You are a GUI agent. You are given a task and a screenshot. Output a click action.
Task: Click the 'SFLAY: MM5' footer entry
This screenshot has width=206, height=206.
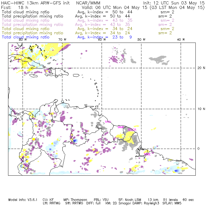pos(172,203)
